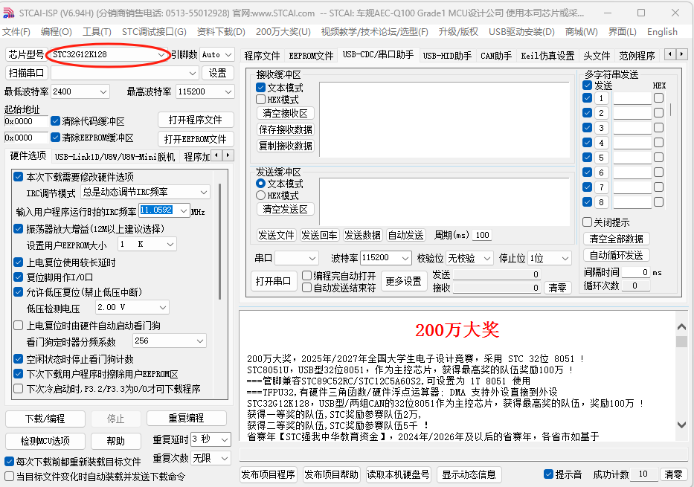Click 周期(ms) 100 input field

(x=482, y=235)
